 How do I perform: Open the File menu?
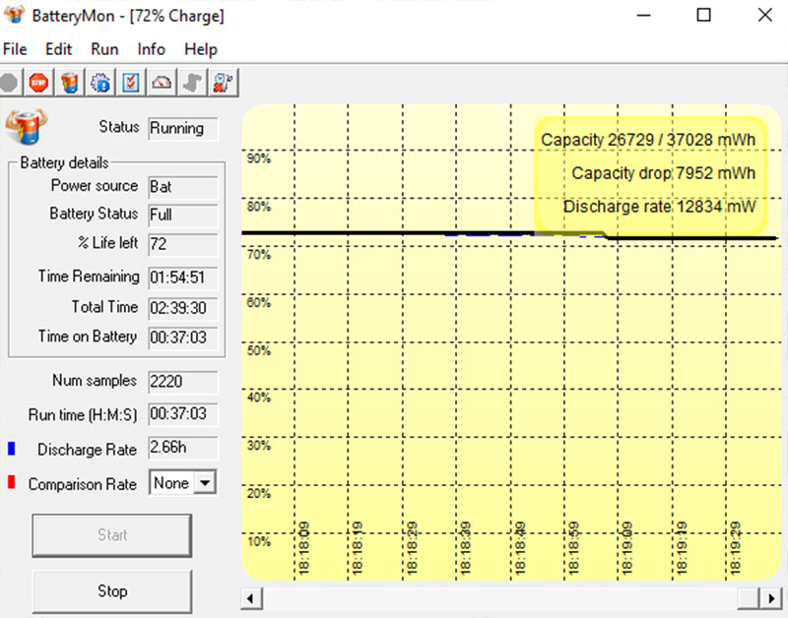coord(15,49)
